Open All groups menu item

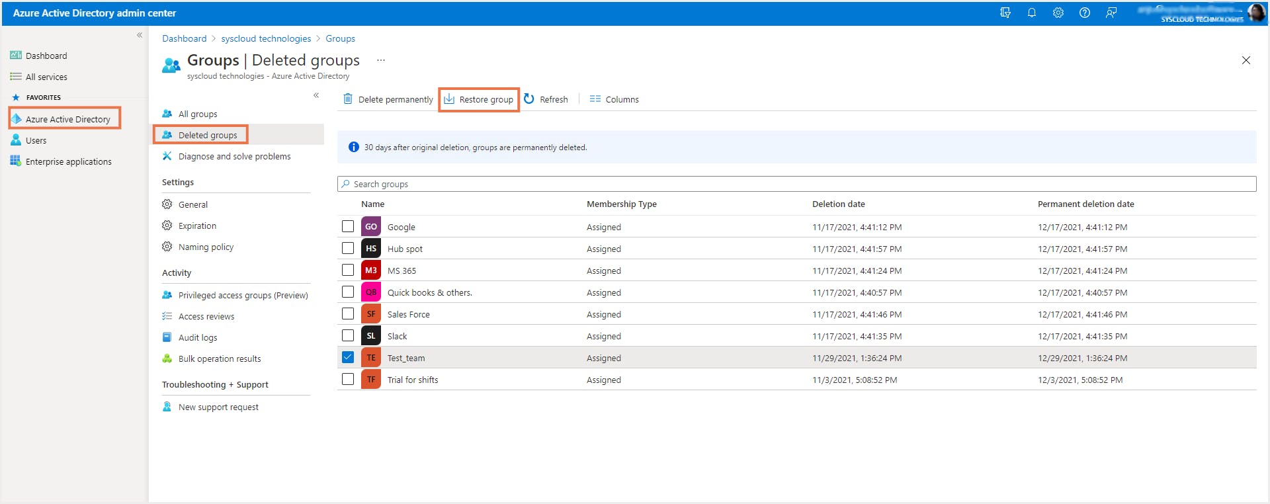click(x=198, y=114)
